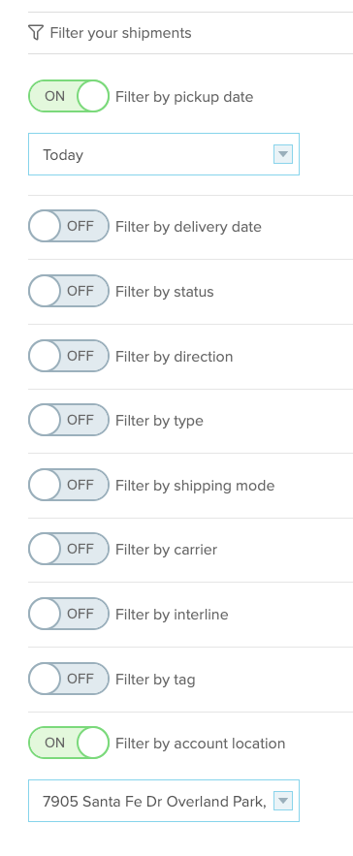Click the Filter by tag label
Image resolution: width=353 pixels, height=856 pixels.
point(155,680)
